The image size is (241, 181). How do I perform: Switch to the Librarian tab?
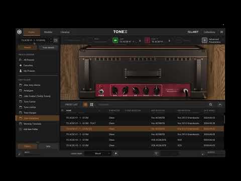pos(65,32)
